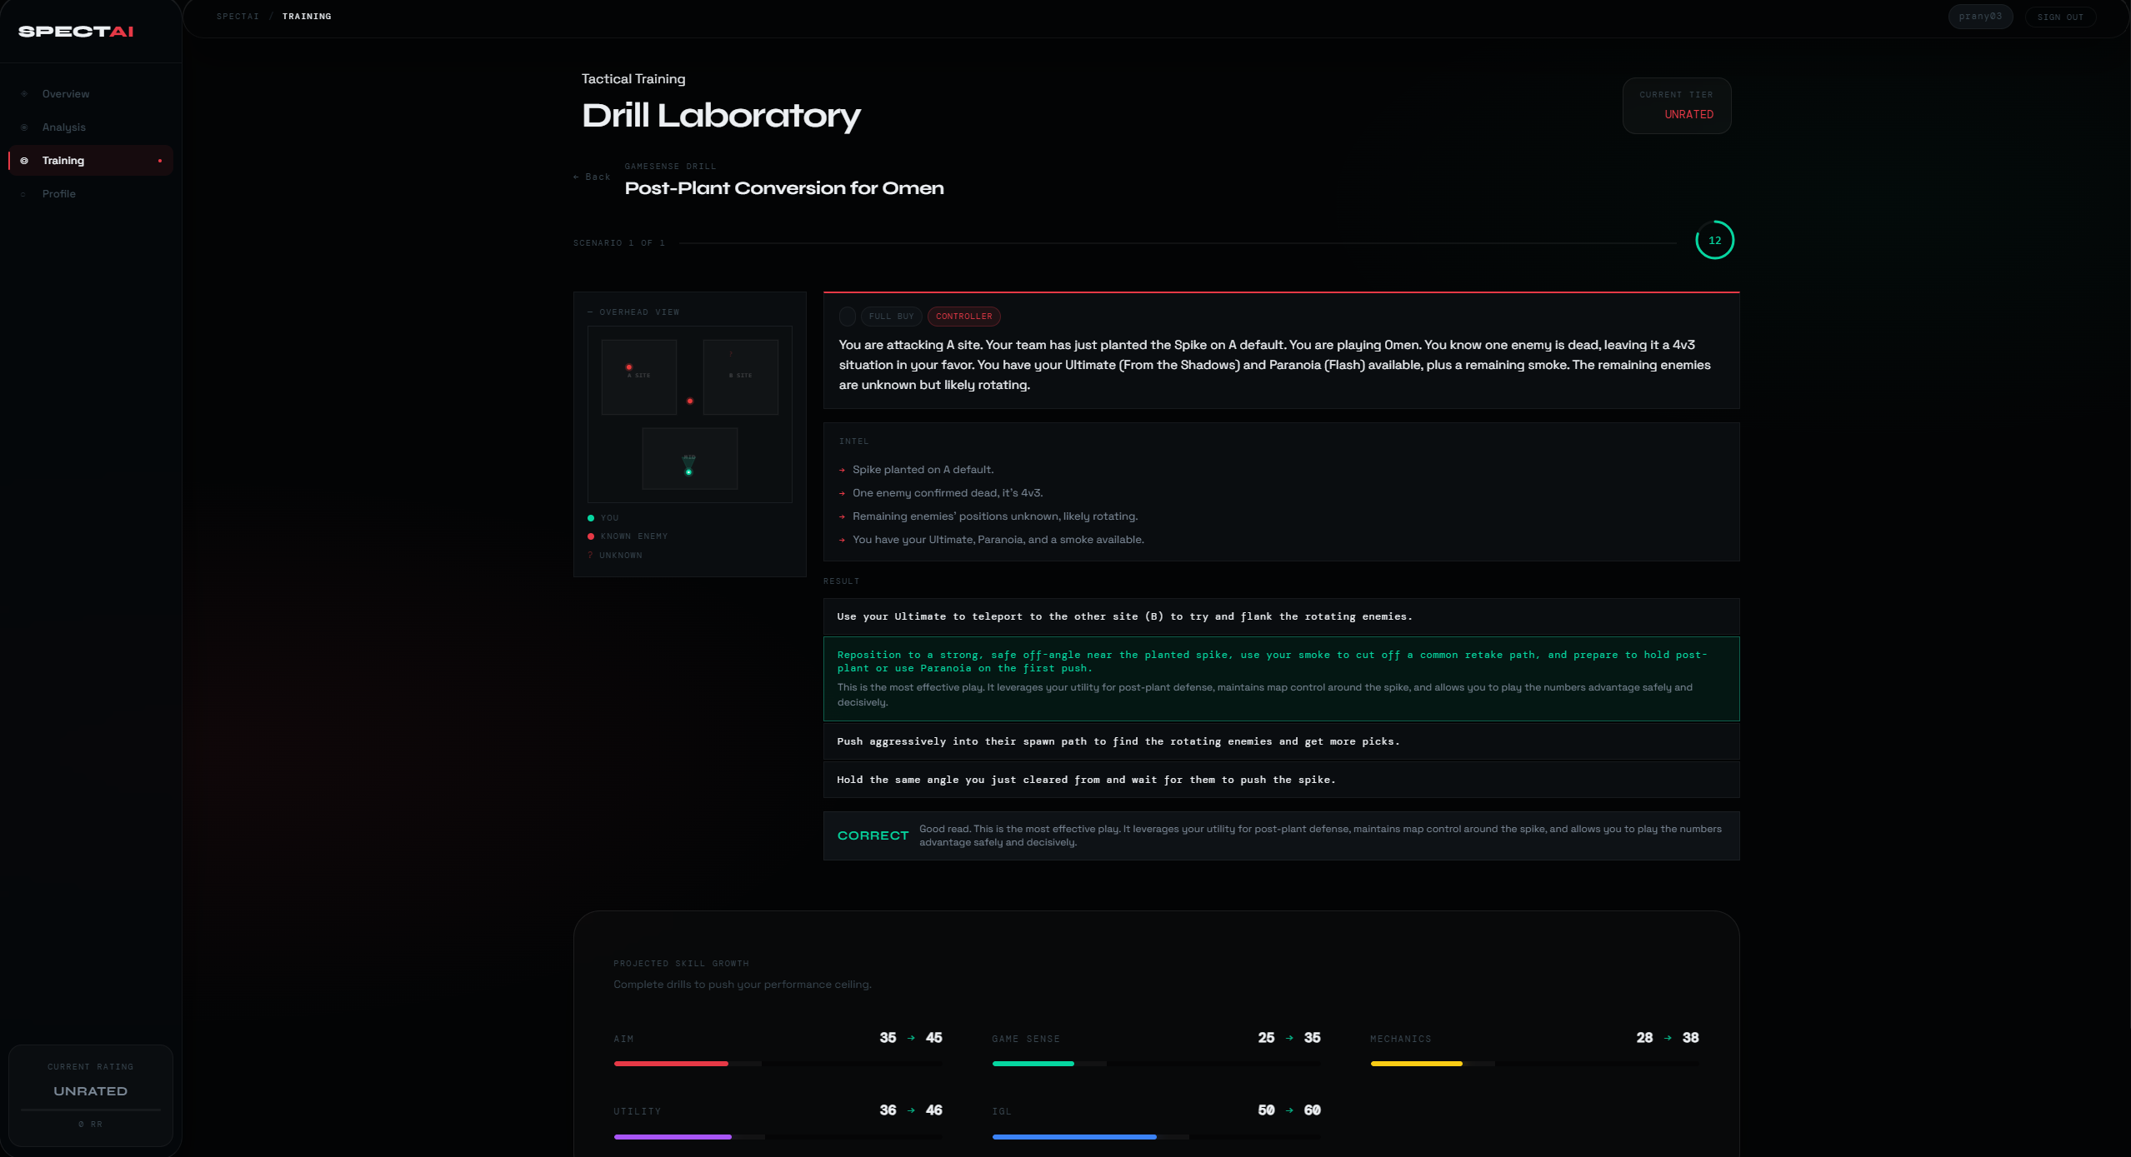
Task: Click the red Aim progress bar
Action: pos(671,1064)
